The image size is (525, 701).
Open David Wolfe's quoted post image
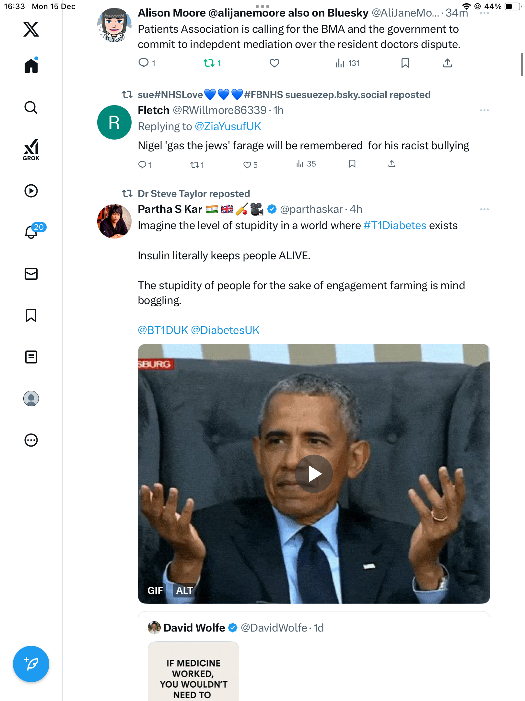[x=193, y=672]
